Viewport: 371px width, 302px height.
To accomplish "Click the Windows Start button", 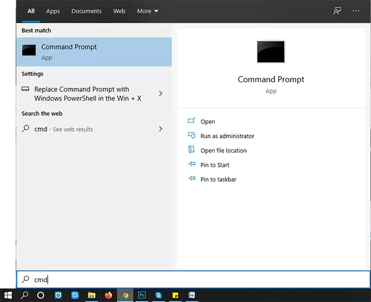I will [8, 295].
